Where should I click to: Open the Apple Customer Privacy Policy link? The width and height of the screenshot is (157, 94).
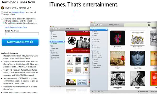(16, 27)
